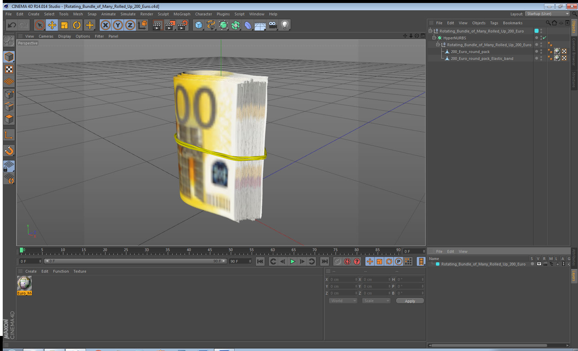Click the cyan layer swatch in Object Manager

537,31
